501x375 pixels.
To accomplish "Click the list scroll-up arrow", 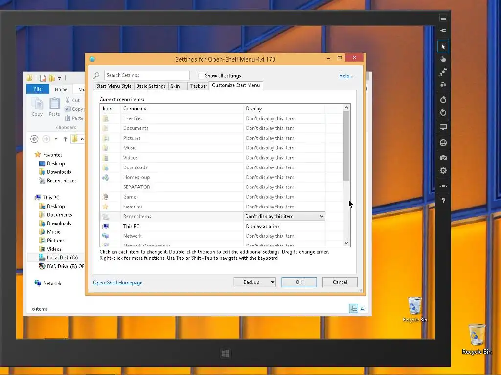I will coord(346,108).
